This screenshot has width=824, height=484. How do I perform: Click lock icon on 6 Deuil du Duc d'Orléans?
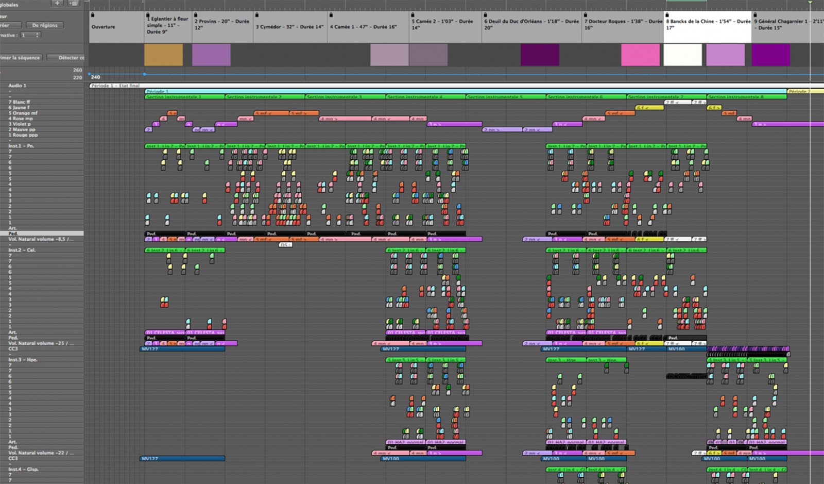coord(485,15)
